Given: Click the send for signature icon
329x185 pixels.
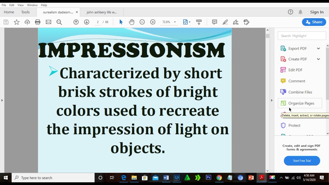Looking at the screenshot, I should click(246, 22).
